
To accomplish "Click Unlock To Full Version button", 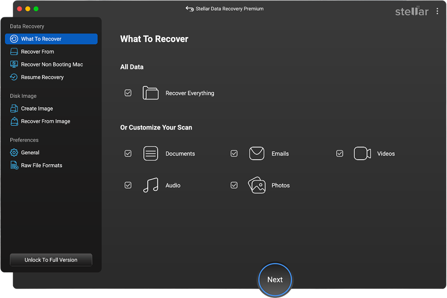I will point(51,260).
